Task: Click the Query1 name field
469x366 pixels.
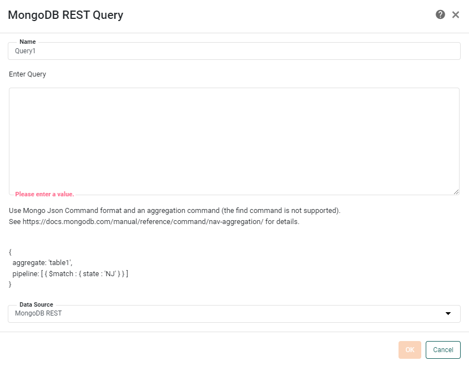Action: pos(233,51)
